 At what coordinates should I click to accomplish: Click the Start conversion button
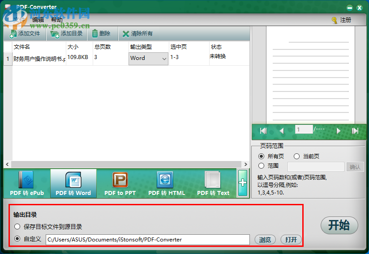tap(339, 225)
